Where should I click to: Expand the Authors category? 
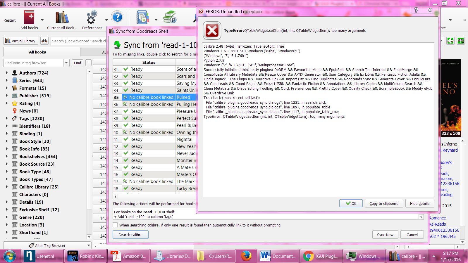[x=7, y=72]
